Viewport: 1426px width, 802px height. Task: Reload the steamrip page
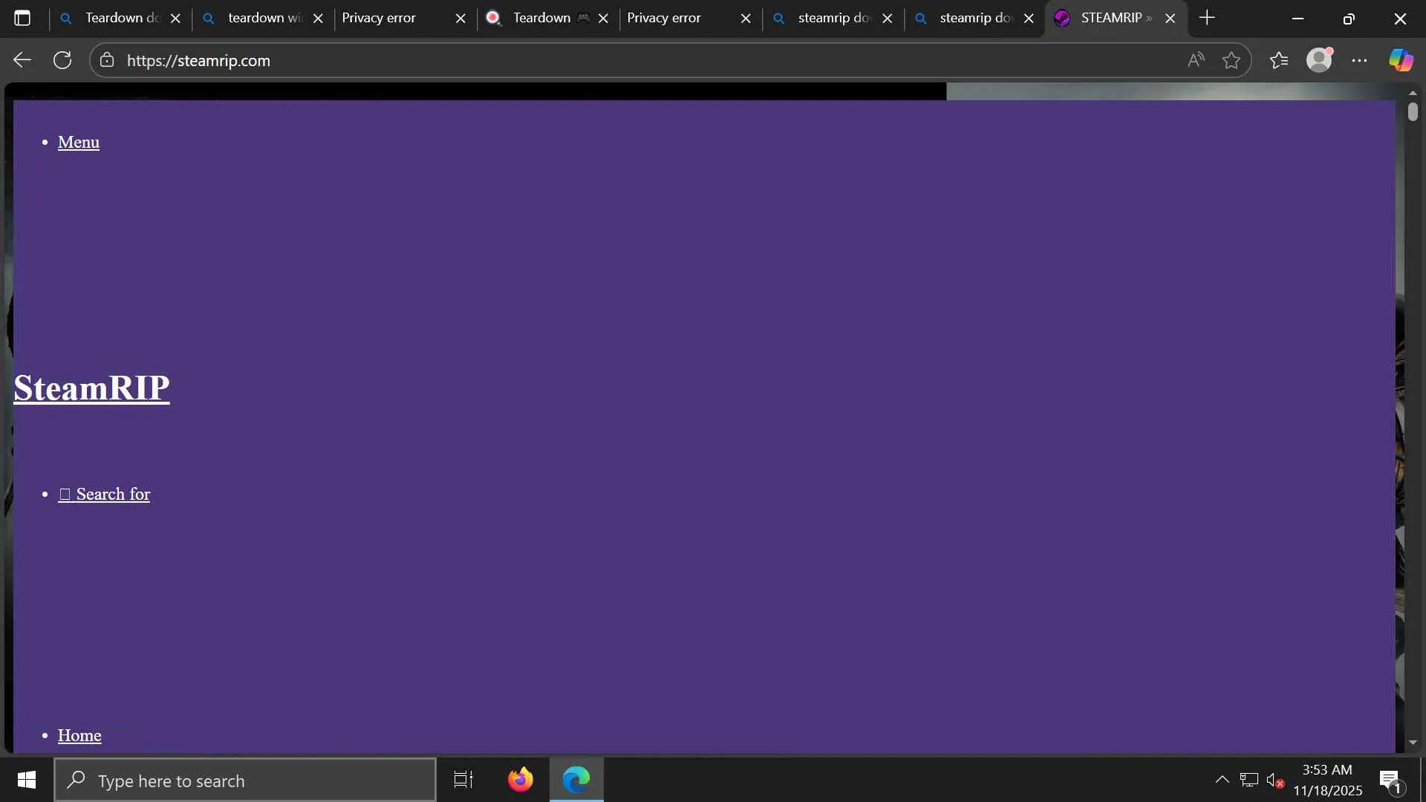[62, 60]
